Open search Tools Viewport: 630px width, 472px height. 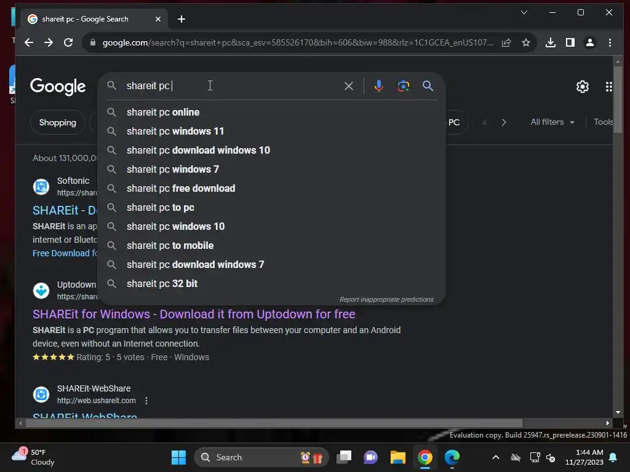coord(603,122)
